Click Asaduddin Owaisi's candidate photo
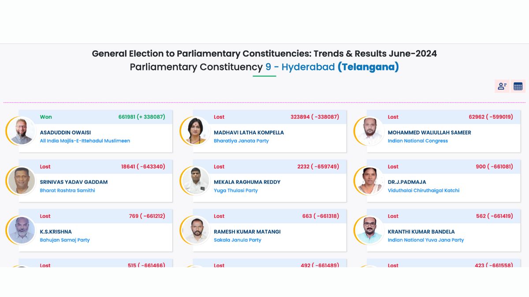 (22, 131)
